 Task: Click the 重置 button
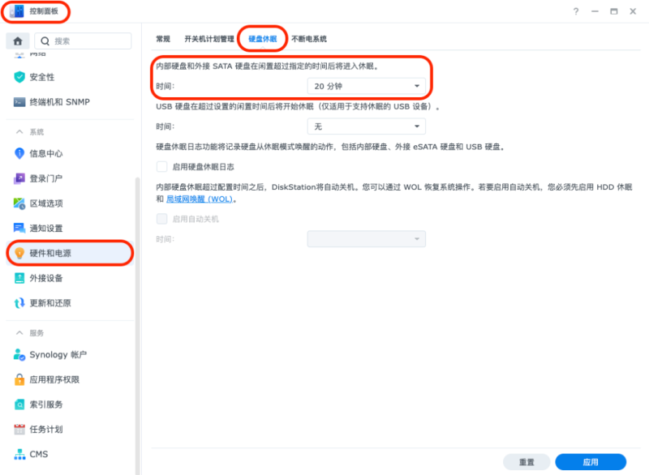tap(527, 462)
